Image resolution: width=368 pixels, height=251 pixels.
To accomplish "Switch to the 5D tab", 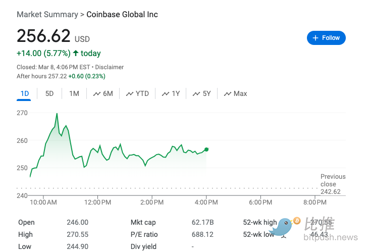I will coord(49,93).
